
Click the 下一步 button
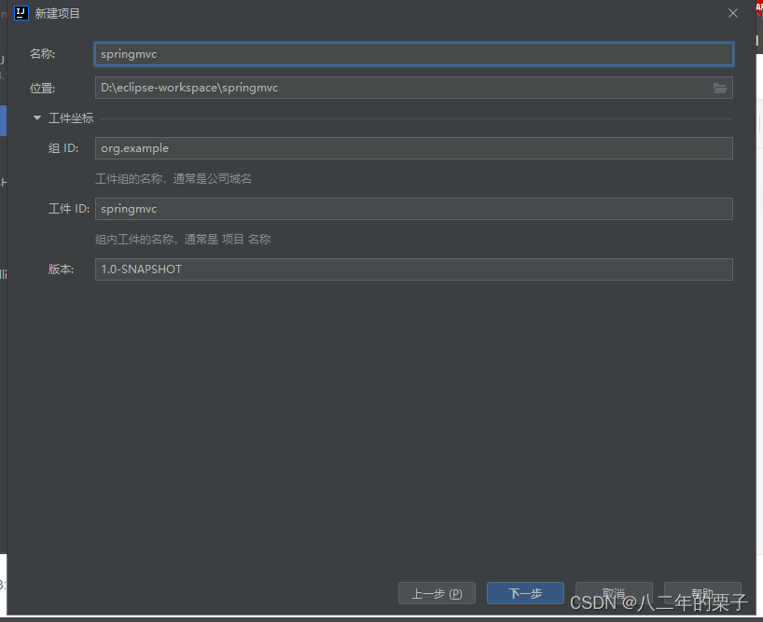[x=525, y=593]
